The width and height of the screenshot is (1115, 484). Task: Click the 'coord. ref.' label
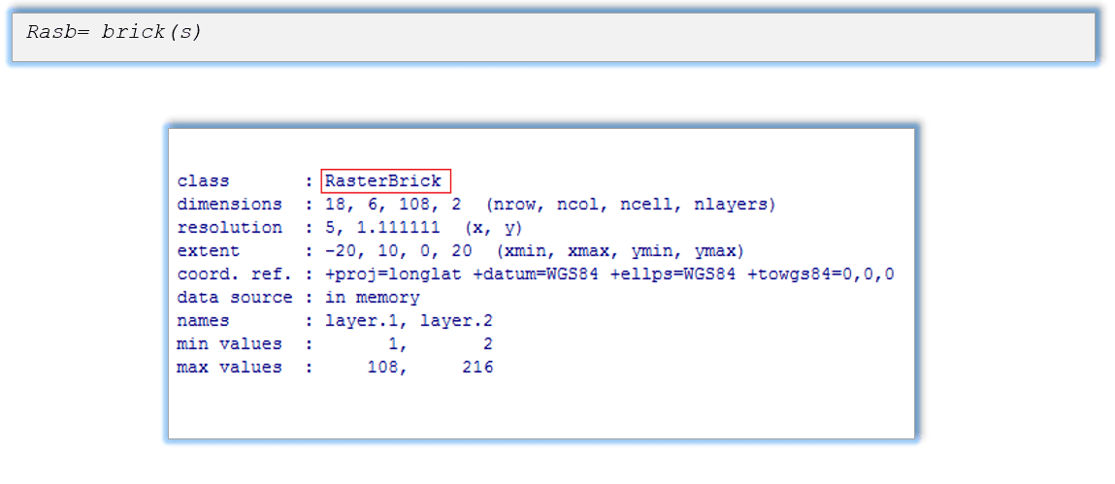[234, 274]
